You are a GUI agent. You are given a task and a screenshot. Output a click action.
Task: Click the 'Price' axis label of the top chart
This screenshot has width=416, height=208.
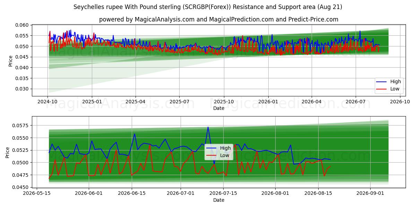(x=10, y=61)
